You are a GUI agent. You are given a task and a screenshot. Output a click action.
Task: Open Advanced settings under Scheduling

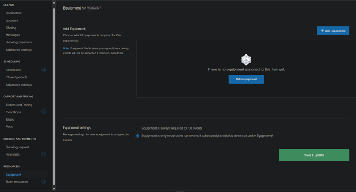pos(19,85)
